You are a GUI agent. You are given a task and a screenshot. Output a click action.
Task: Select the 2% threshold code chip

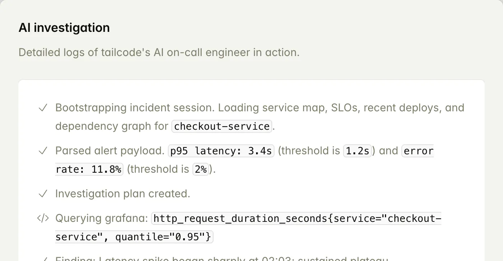pyautogui.click(x=201, y=169)
